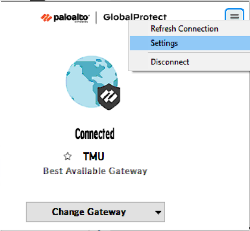The image size is (250, 231).
Task: Click the Connected status label
Action: 95,134
